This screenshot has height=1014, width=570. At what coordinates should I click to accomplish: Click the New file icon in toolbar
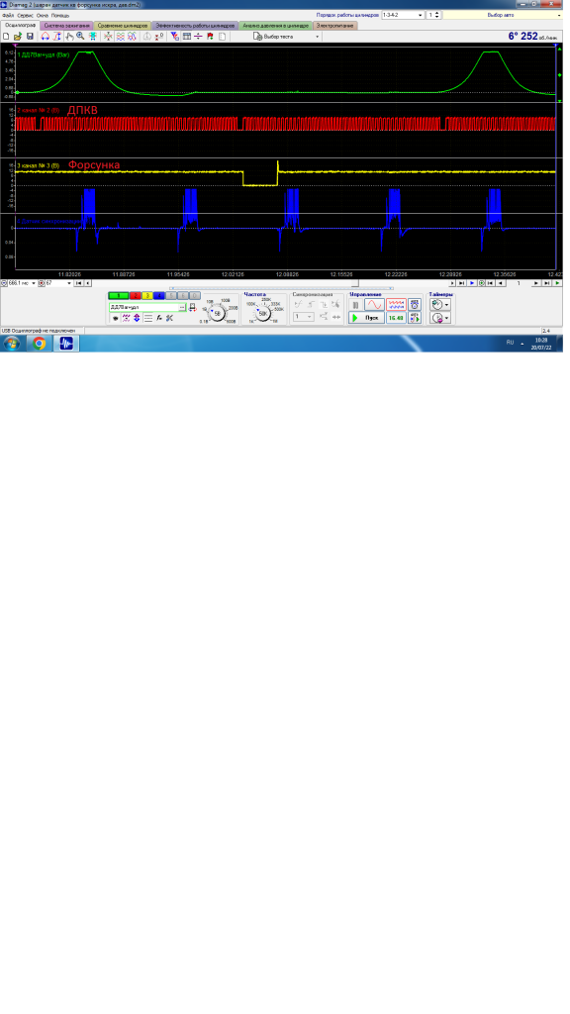point(7,37)
